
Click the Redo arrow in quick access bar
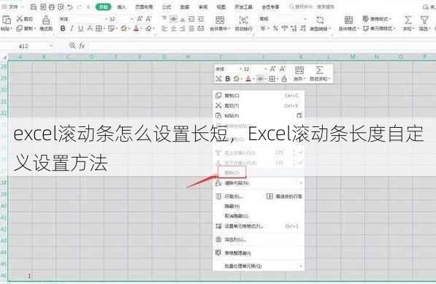(x=79, y=7)
